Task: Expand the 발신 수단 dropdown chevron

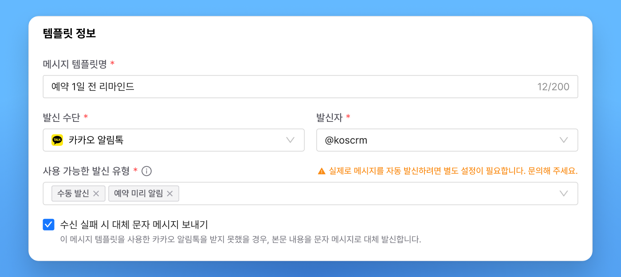Action: click(291, 140)
